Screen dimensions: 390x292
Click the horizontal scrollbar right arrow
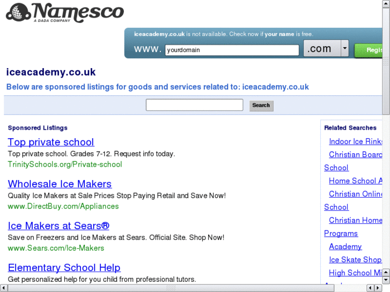(378, 288)
